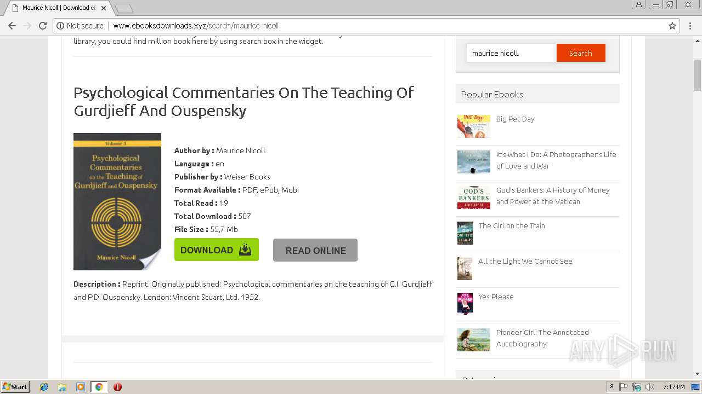Image resolution: width=702 pixels, height=394 pixels.
Task: Click the Format Available PDF, ePub, Mobi text
Action: [x=236, y=190]
